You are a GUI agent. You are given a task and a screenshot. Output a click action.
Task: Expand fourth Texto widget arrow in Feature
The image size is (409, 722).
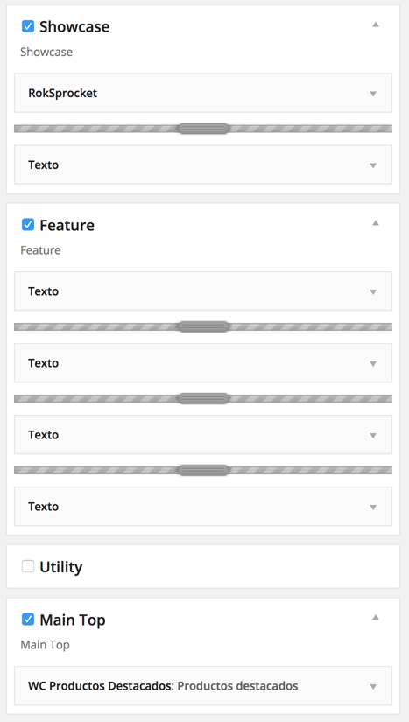click(x=373, y=508)
